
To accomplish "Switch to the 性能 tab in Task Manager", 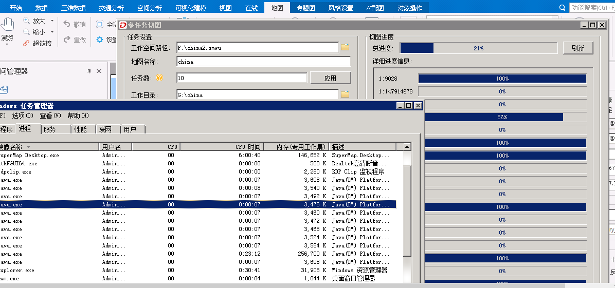I will pyautogui.click(x=83, y=129).
